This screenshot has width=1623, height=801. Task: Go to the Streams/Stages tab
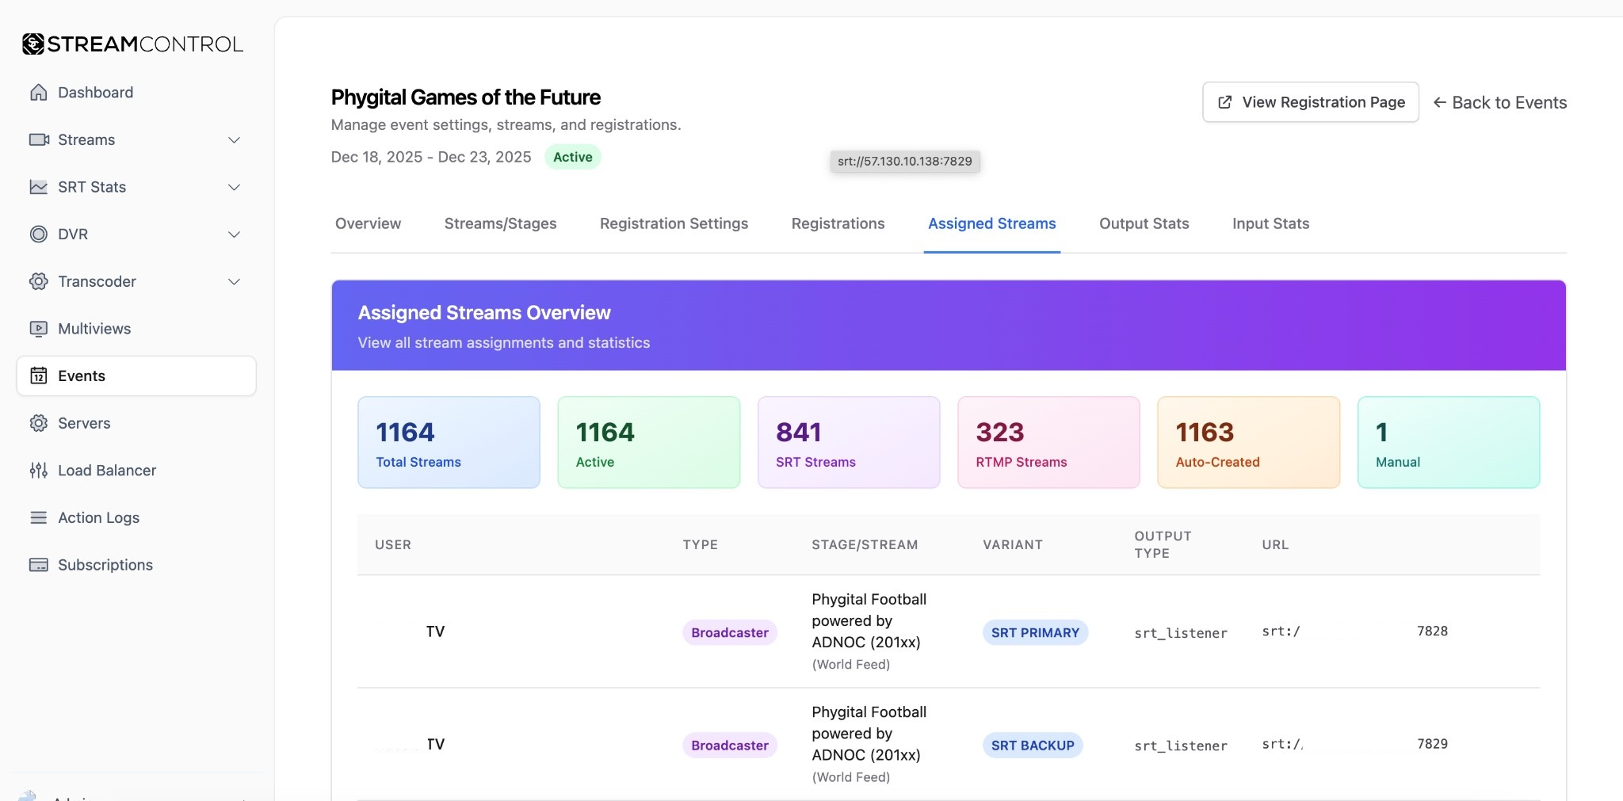click(500, 223)
